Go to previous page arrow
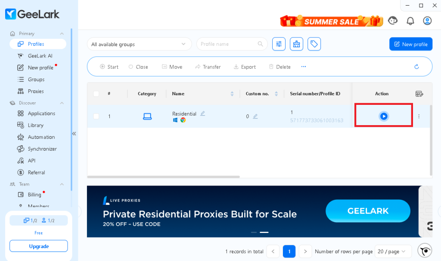 [x=273, y=252]
